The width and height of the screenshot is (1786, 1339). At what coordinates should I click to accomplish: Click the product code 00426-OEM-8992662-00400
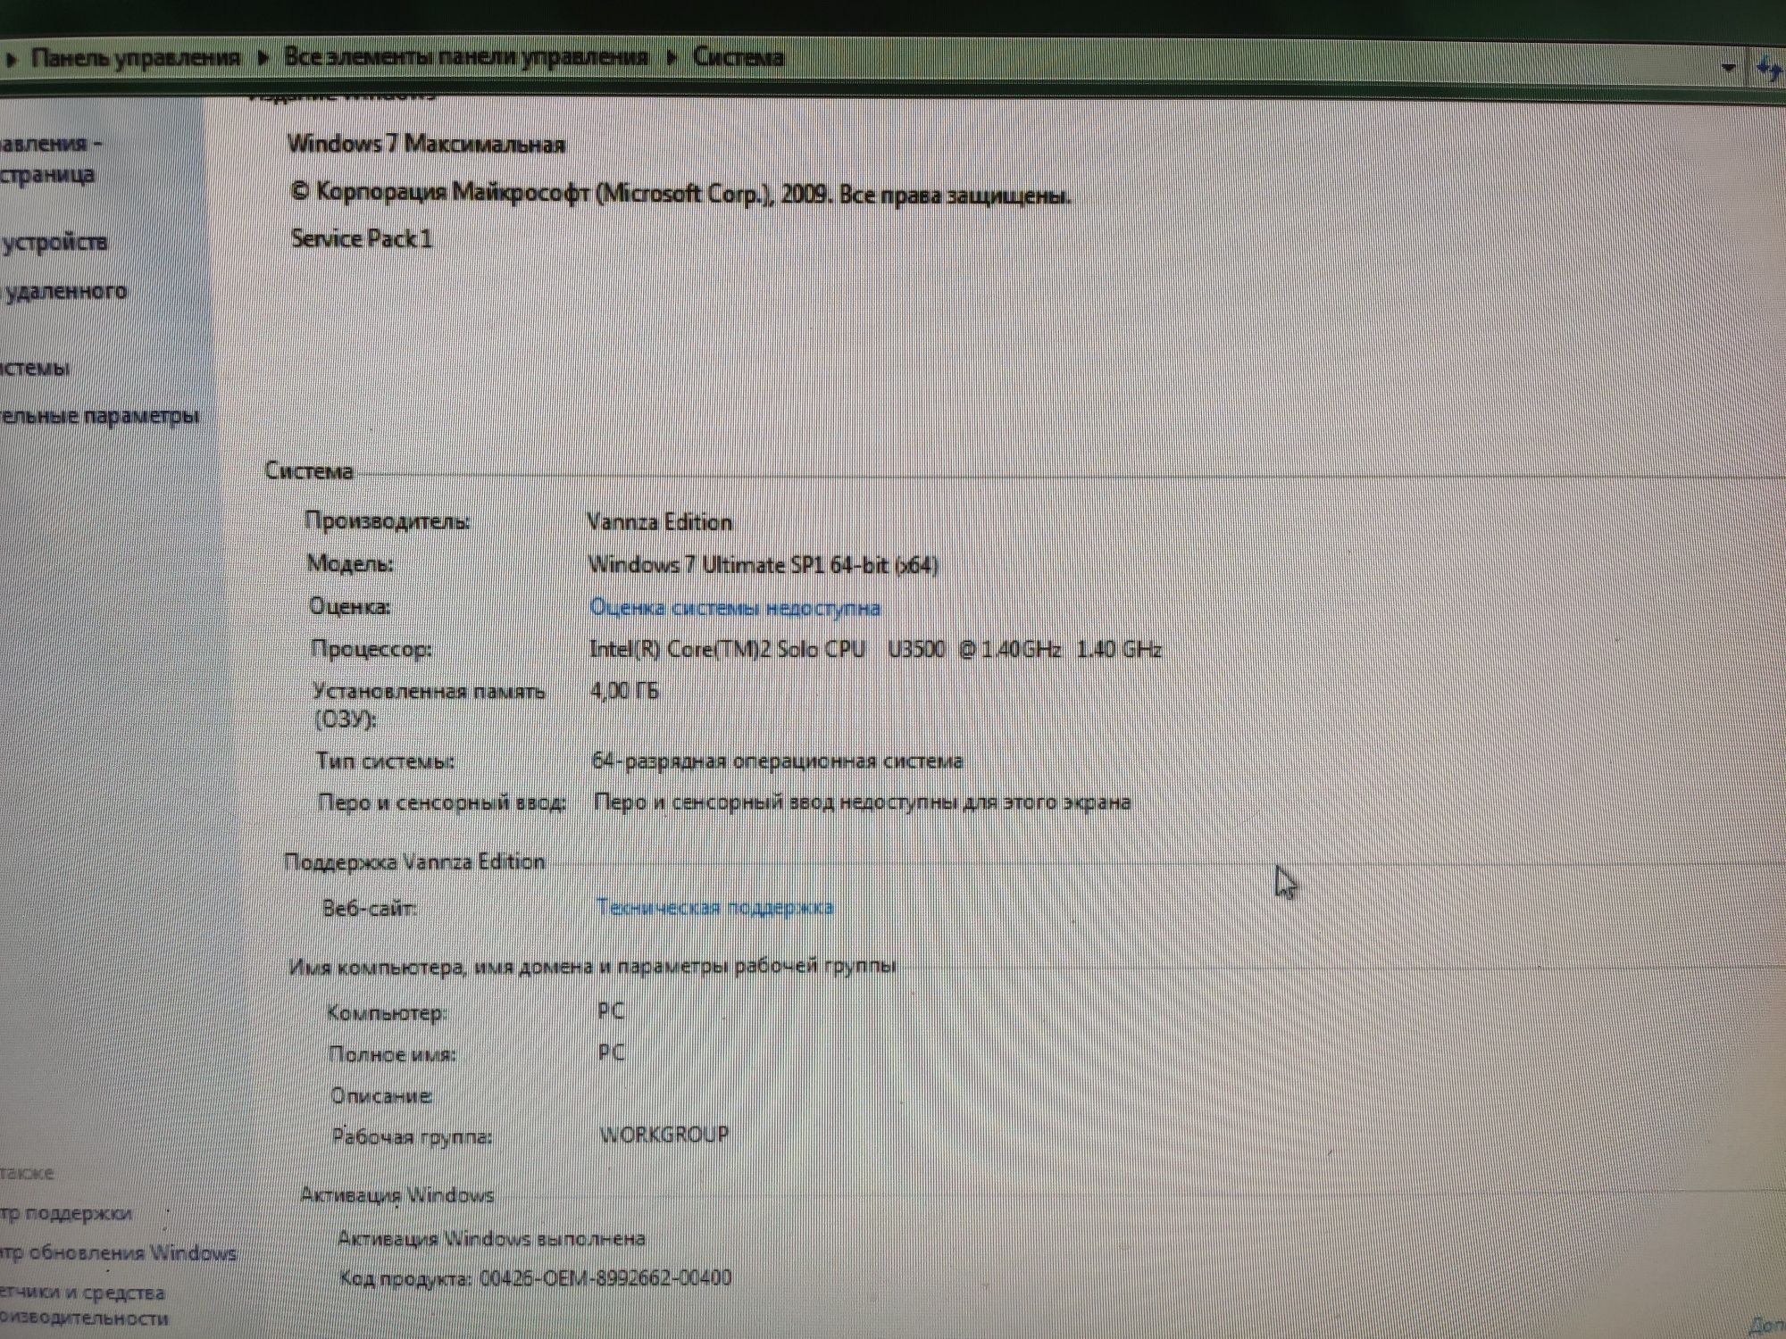point(605,1277)
